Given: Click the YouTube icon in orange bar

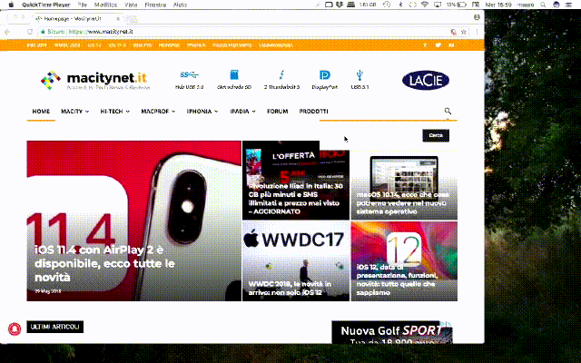Looking at the screenshot, I should (451, 45).
